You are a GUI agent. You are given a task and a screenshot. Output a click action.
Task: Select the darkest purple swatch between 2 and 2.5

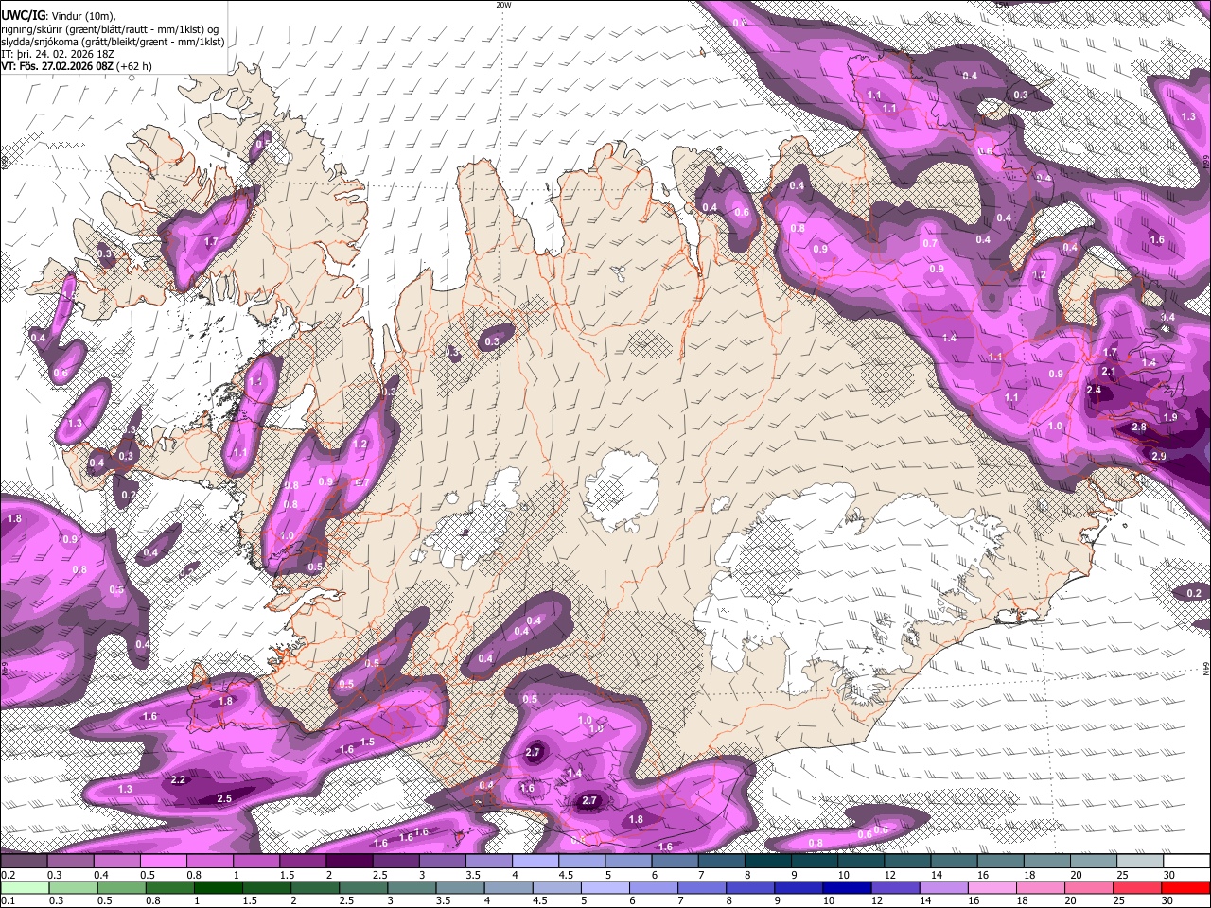[x=349, y=862]
